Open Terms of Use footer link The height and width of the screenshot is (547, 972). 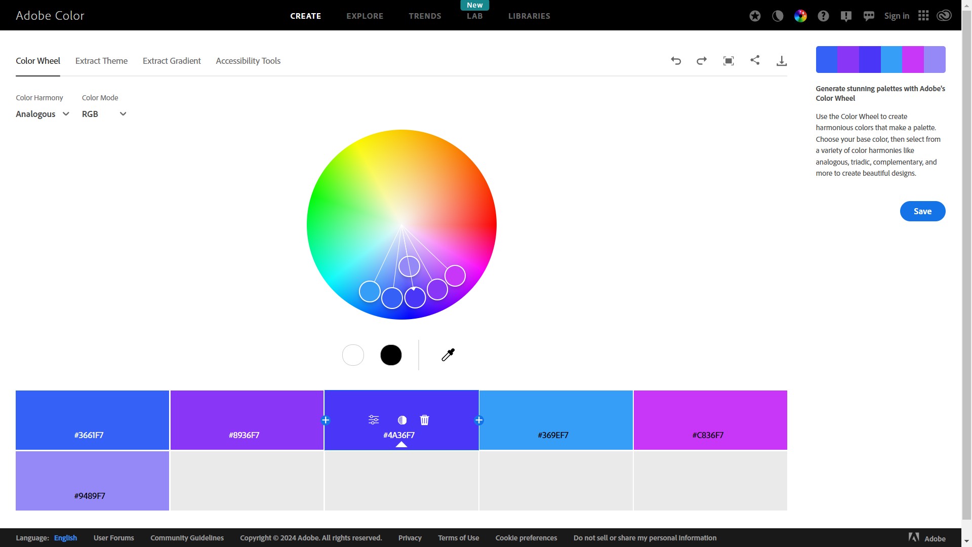coord(459,538)
